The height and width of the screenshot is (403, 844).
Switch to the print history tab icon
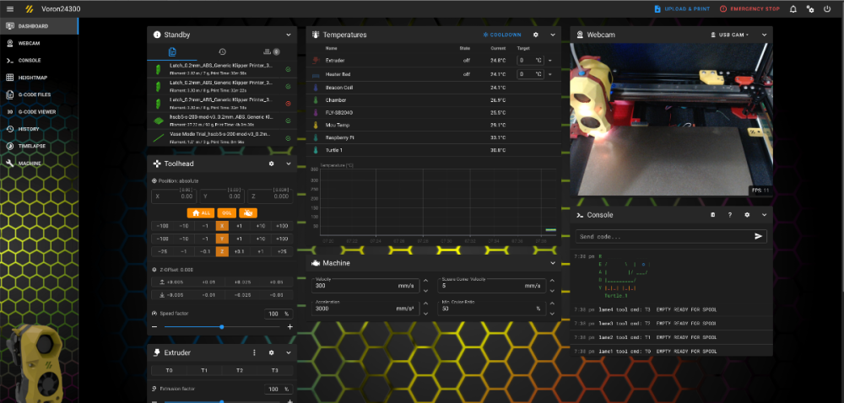[222, 51]
